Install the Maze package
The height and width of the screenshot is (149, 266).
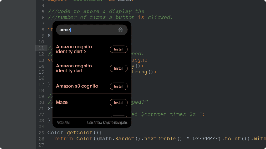[118, 103]
